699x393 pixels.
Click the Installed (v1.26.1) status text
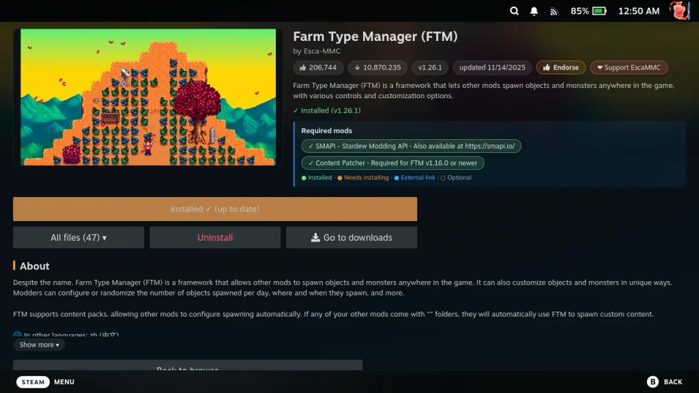(x=327, y=111)
